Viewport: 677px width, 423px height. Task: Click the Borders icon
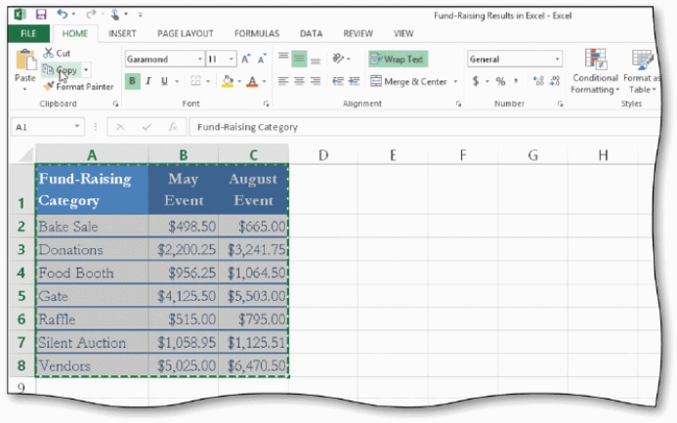[195, 81]
